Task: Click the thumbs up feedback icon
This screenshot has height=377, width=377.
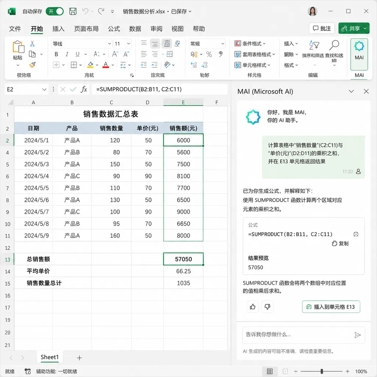Action: (x=253, y=307)
